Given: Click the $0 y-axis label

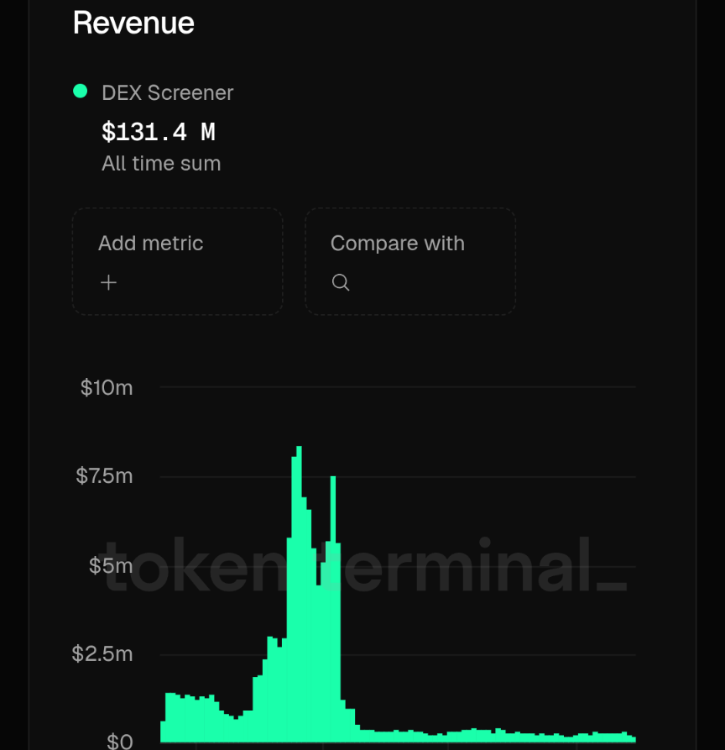Looking at the screenshot, I should click(120, 741).
